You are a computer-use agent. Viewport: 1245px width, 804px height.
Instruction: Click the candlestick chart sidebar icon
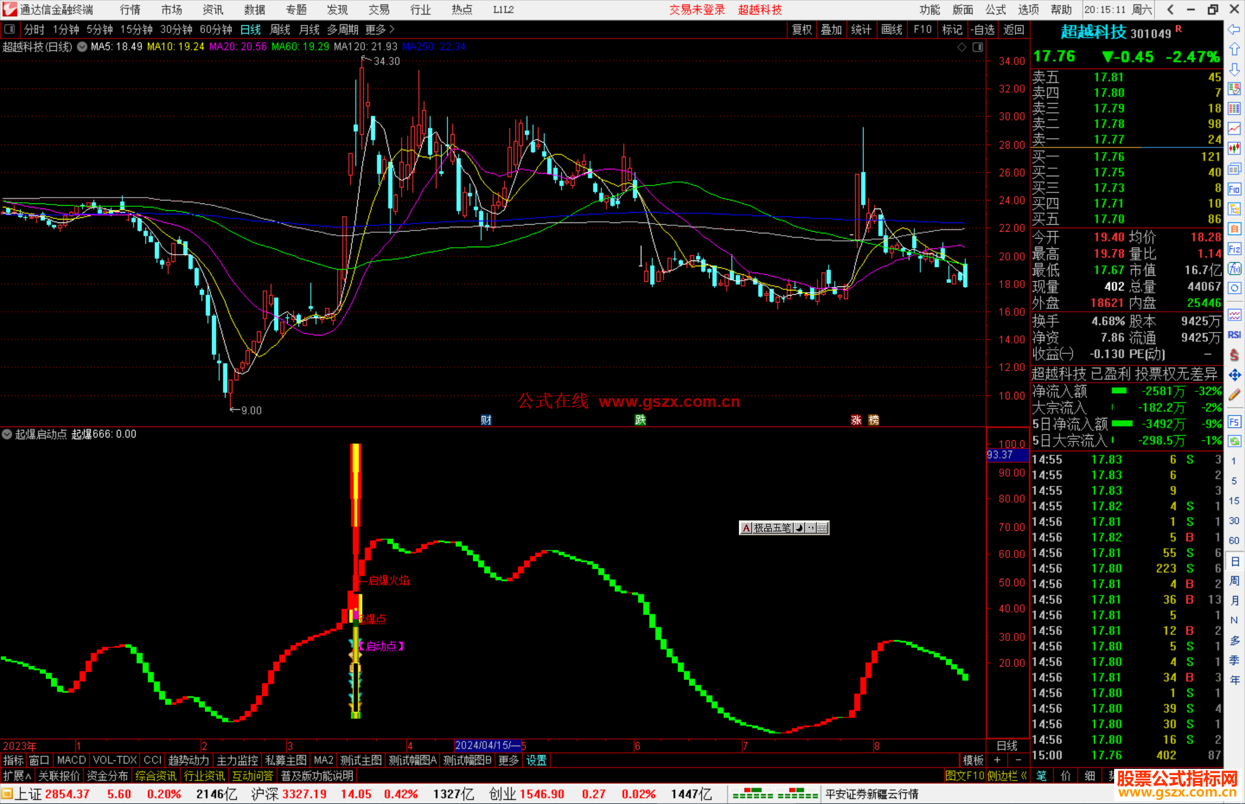(1234, 148)
